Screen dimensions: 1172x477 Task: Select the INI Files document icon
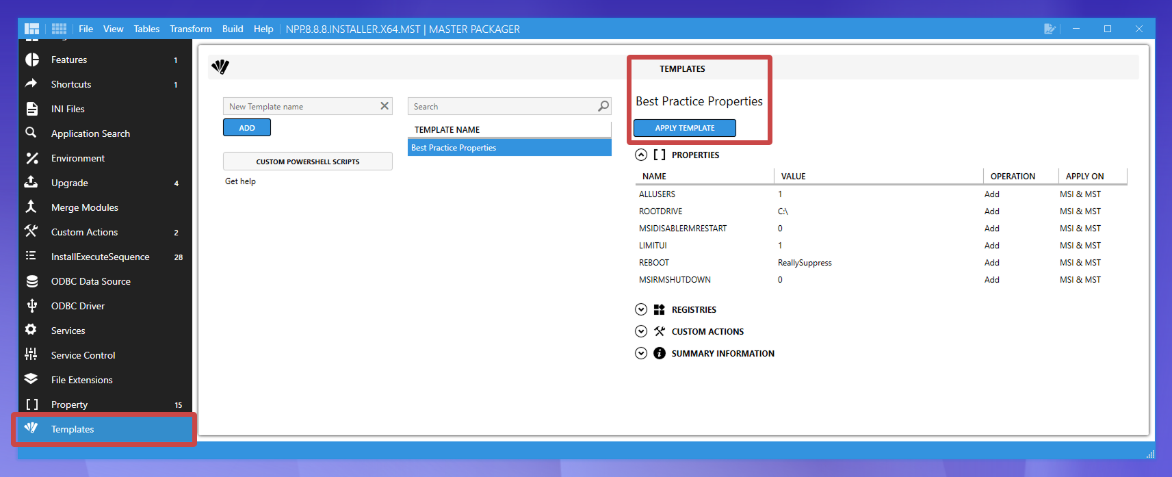pyautogui.click(x=31, y=109)
